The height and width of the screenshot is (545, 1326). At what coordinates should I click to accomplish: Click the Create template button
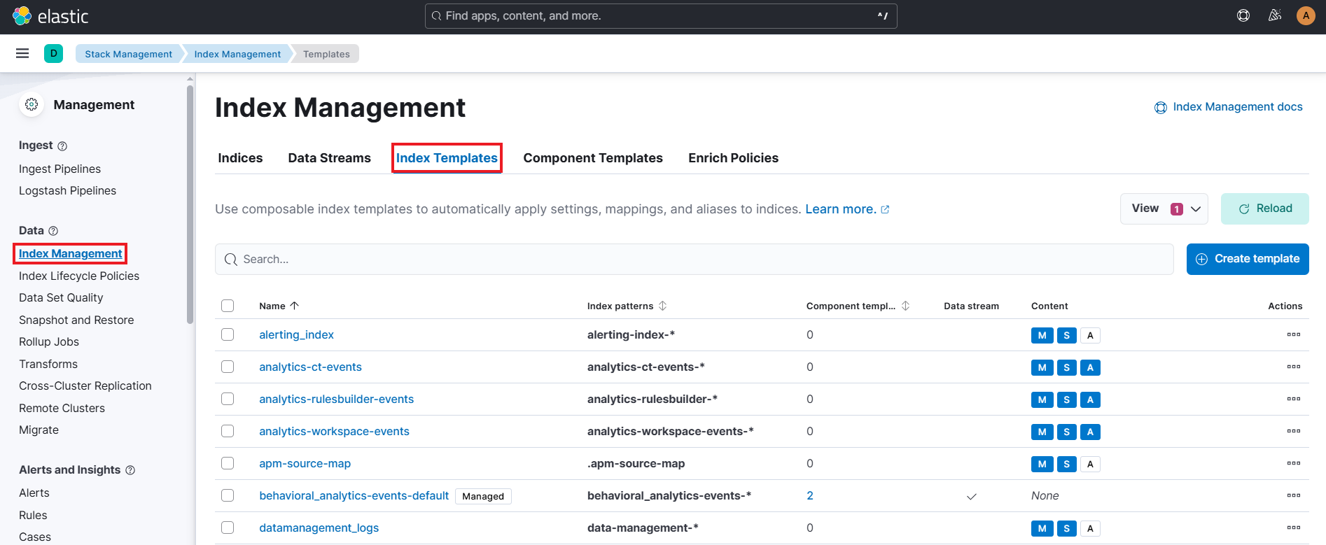click(1248, 259)
